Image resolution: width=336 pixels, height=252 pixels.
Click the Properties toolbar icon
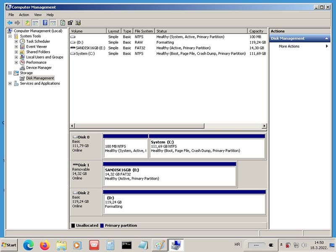(x=71, y=23)
